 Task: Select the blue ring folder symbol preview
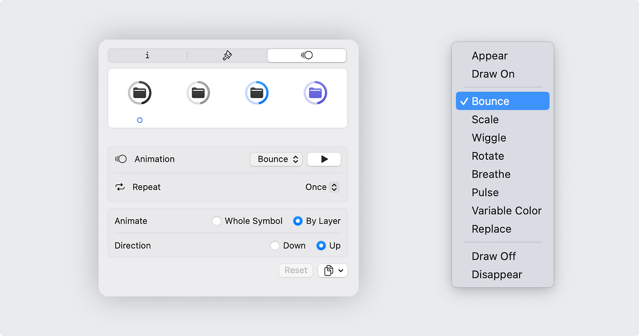257,93
